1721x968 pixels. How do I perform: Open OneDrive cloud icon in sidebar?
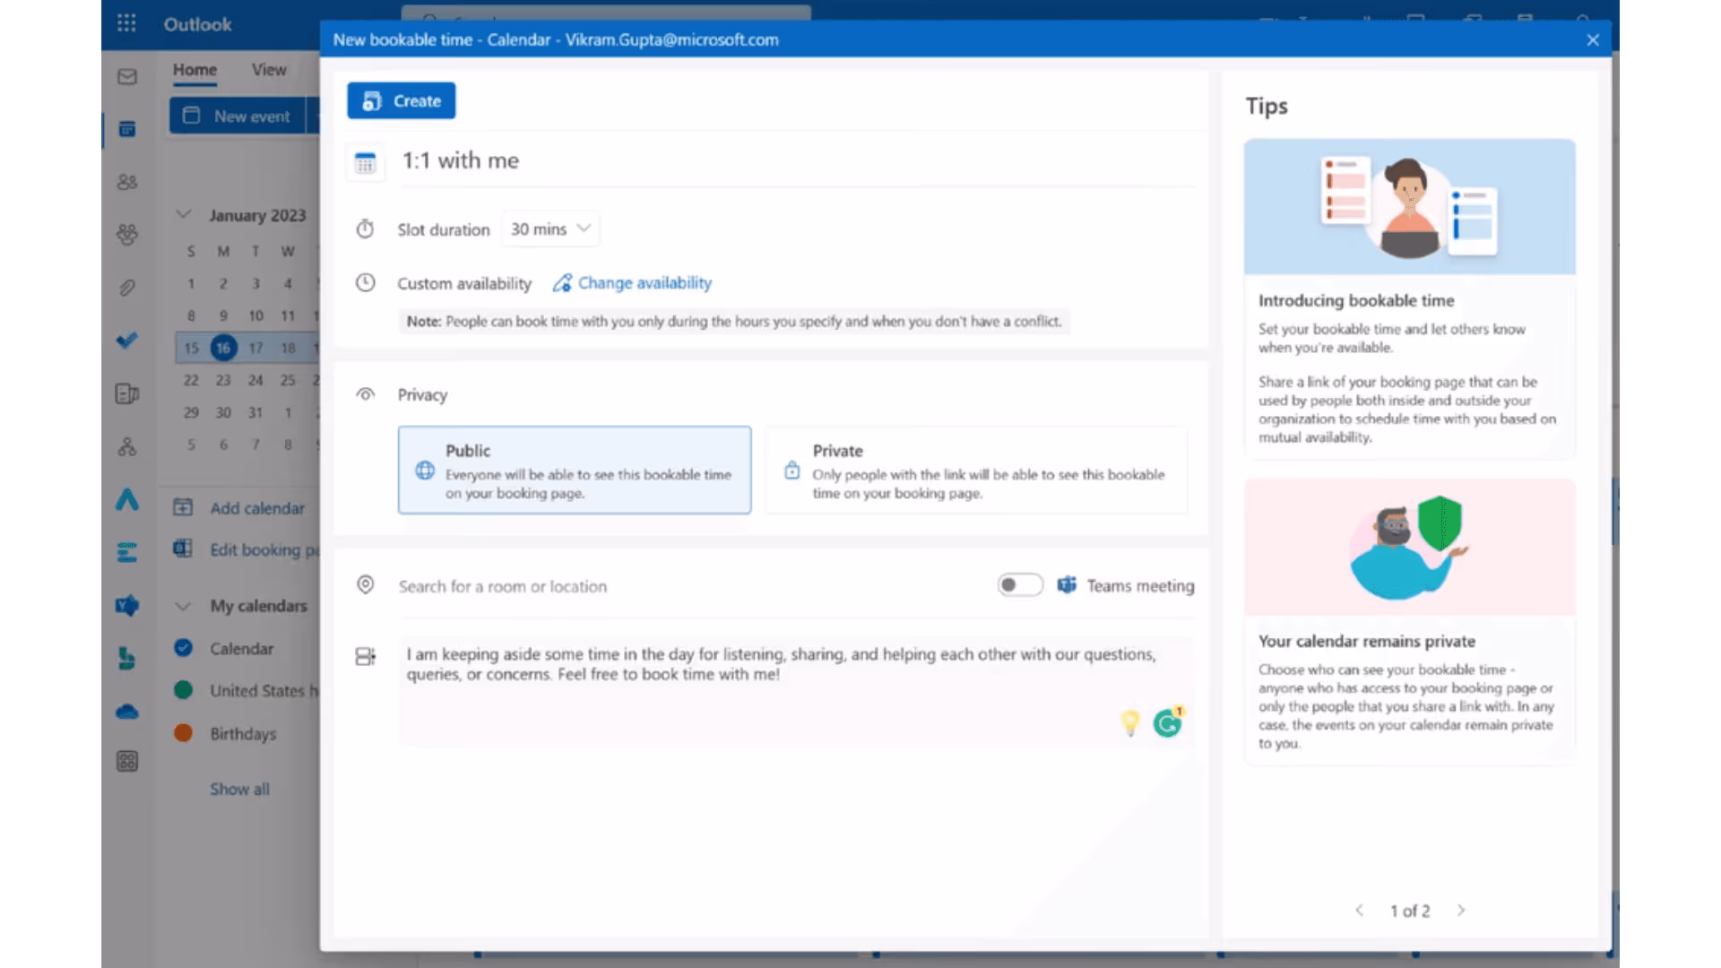click(x=127, y=713)
